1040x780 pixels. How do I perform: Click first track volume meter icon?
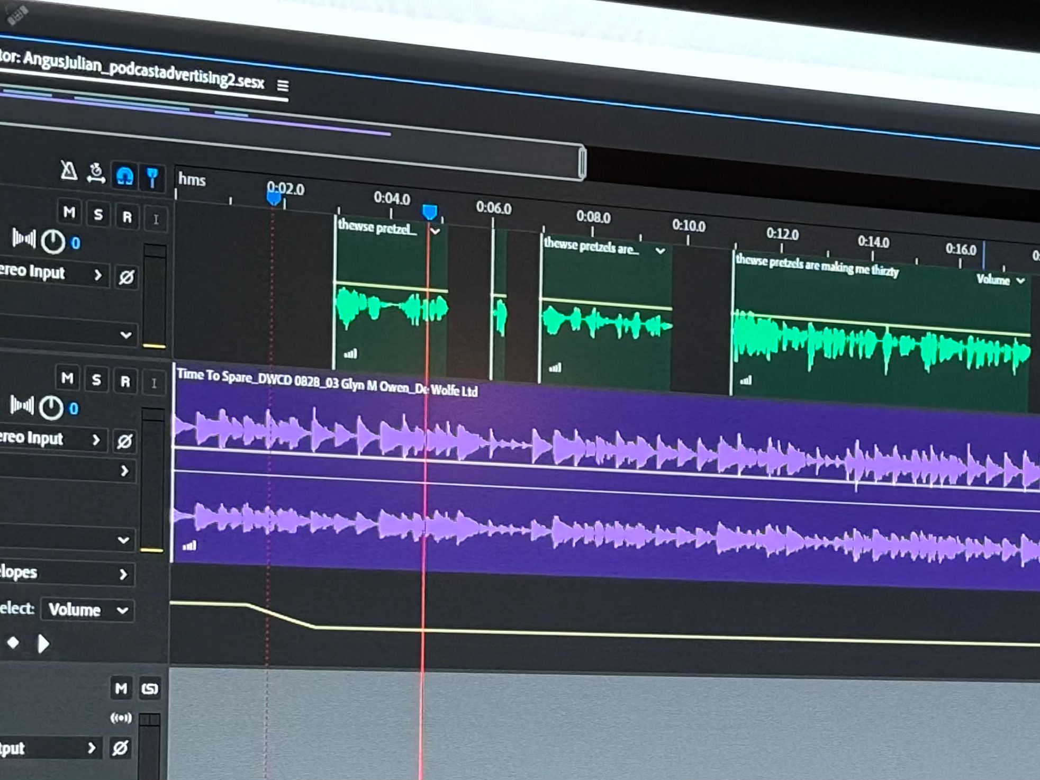24,239
